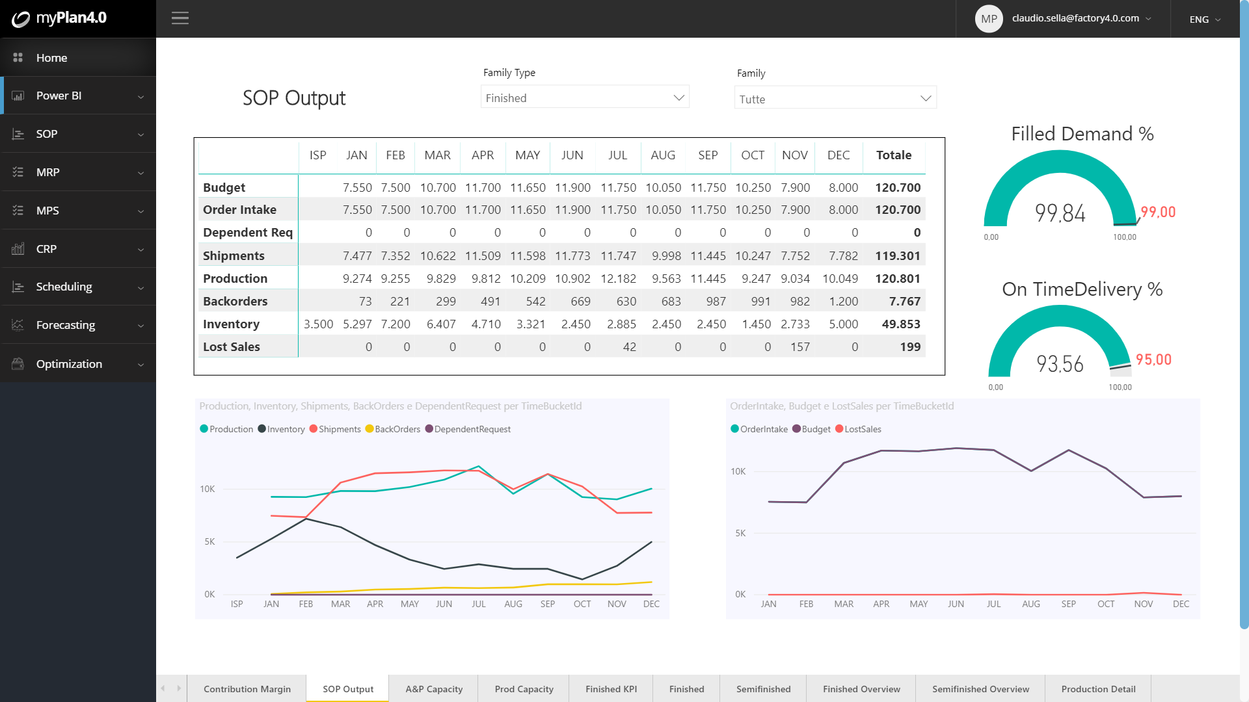Image resolution: width=1249 pixels, height=702 pixels.
Task: Click the OrderIntake legend swatch
Action: tap(734, 429)
